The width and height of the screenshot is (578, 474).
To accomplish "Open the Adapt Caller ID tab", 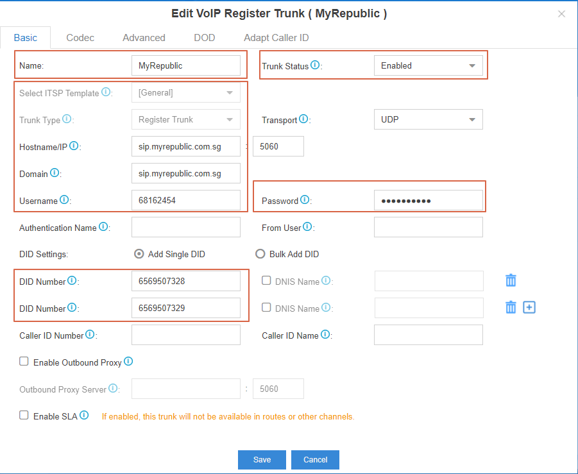I will [x=276, y=37].
